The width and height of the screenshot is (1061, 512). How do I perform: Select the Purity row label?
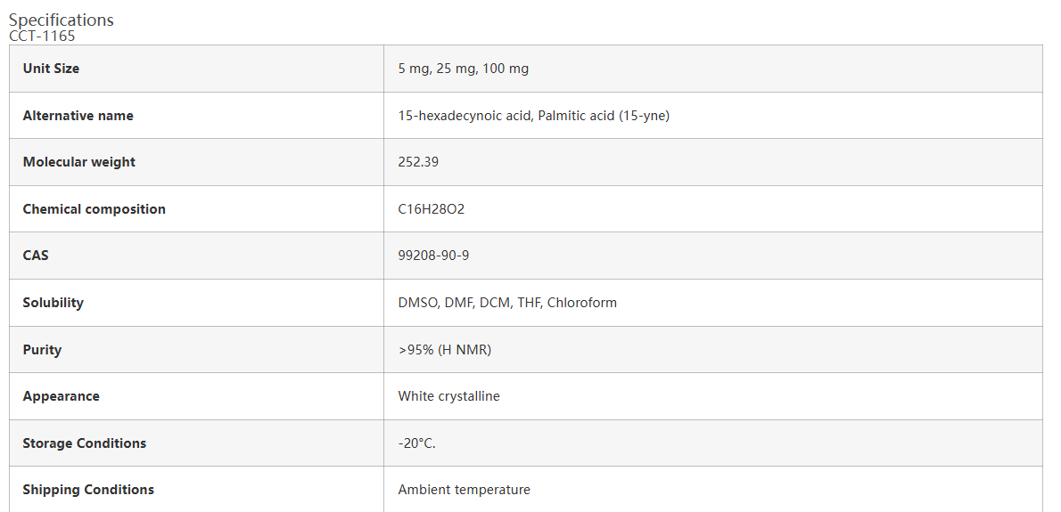pos(42,350)
